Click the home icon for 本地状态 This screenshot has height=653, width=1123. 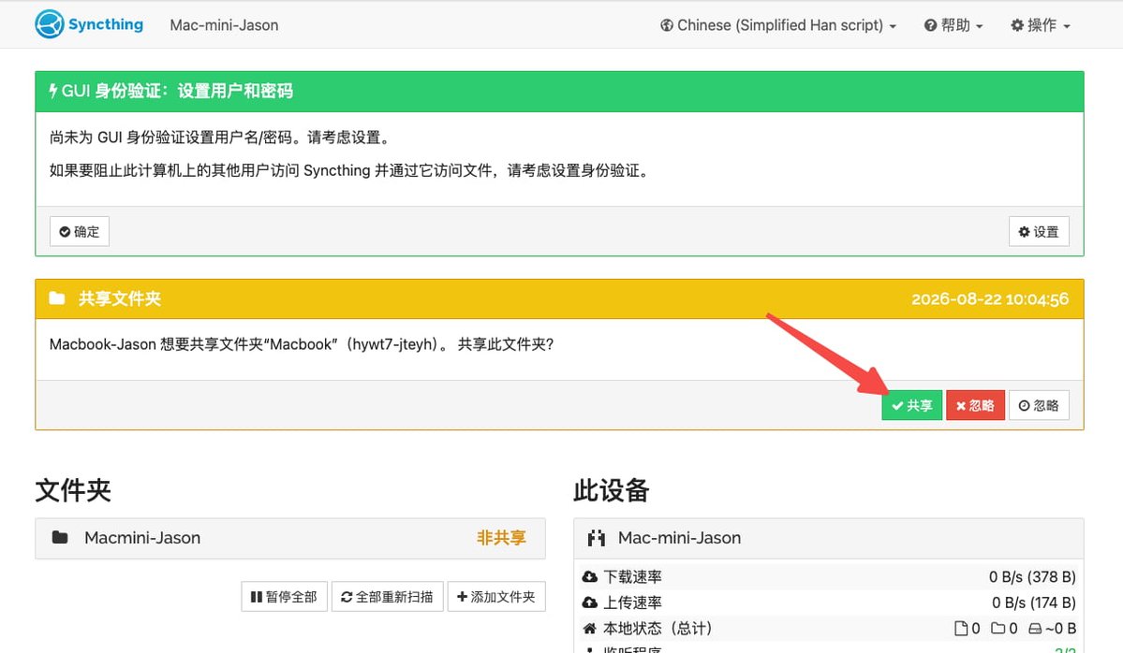(x=589, y=628)
